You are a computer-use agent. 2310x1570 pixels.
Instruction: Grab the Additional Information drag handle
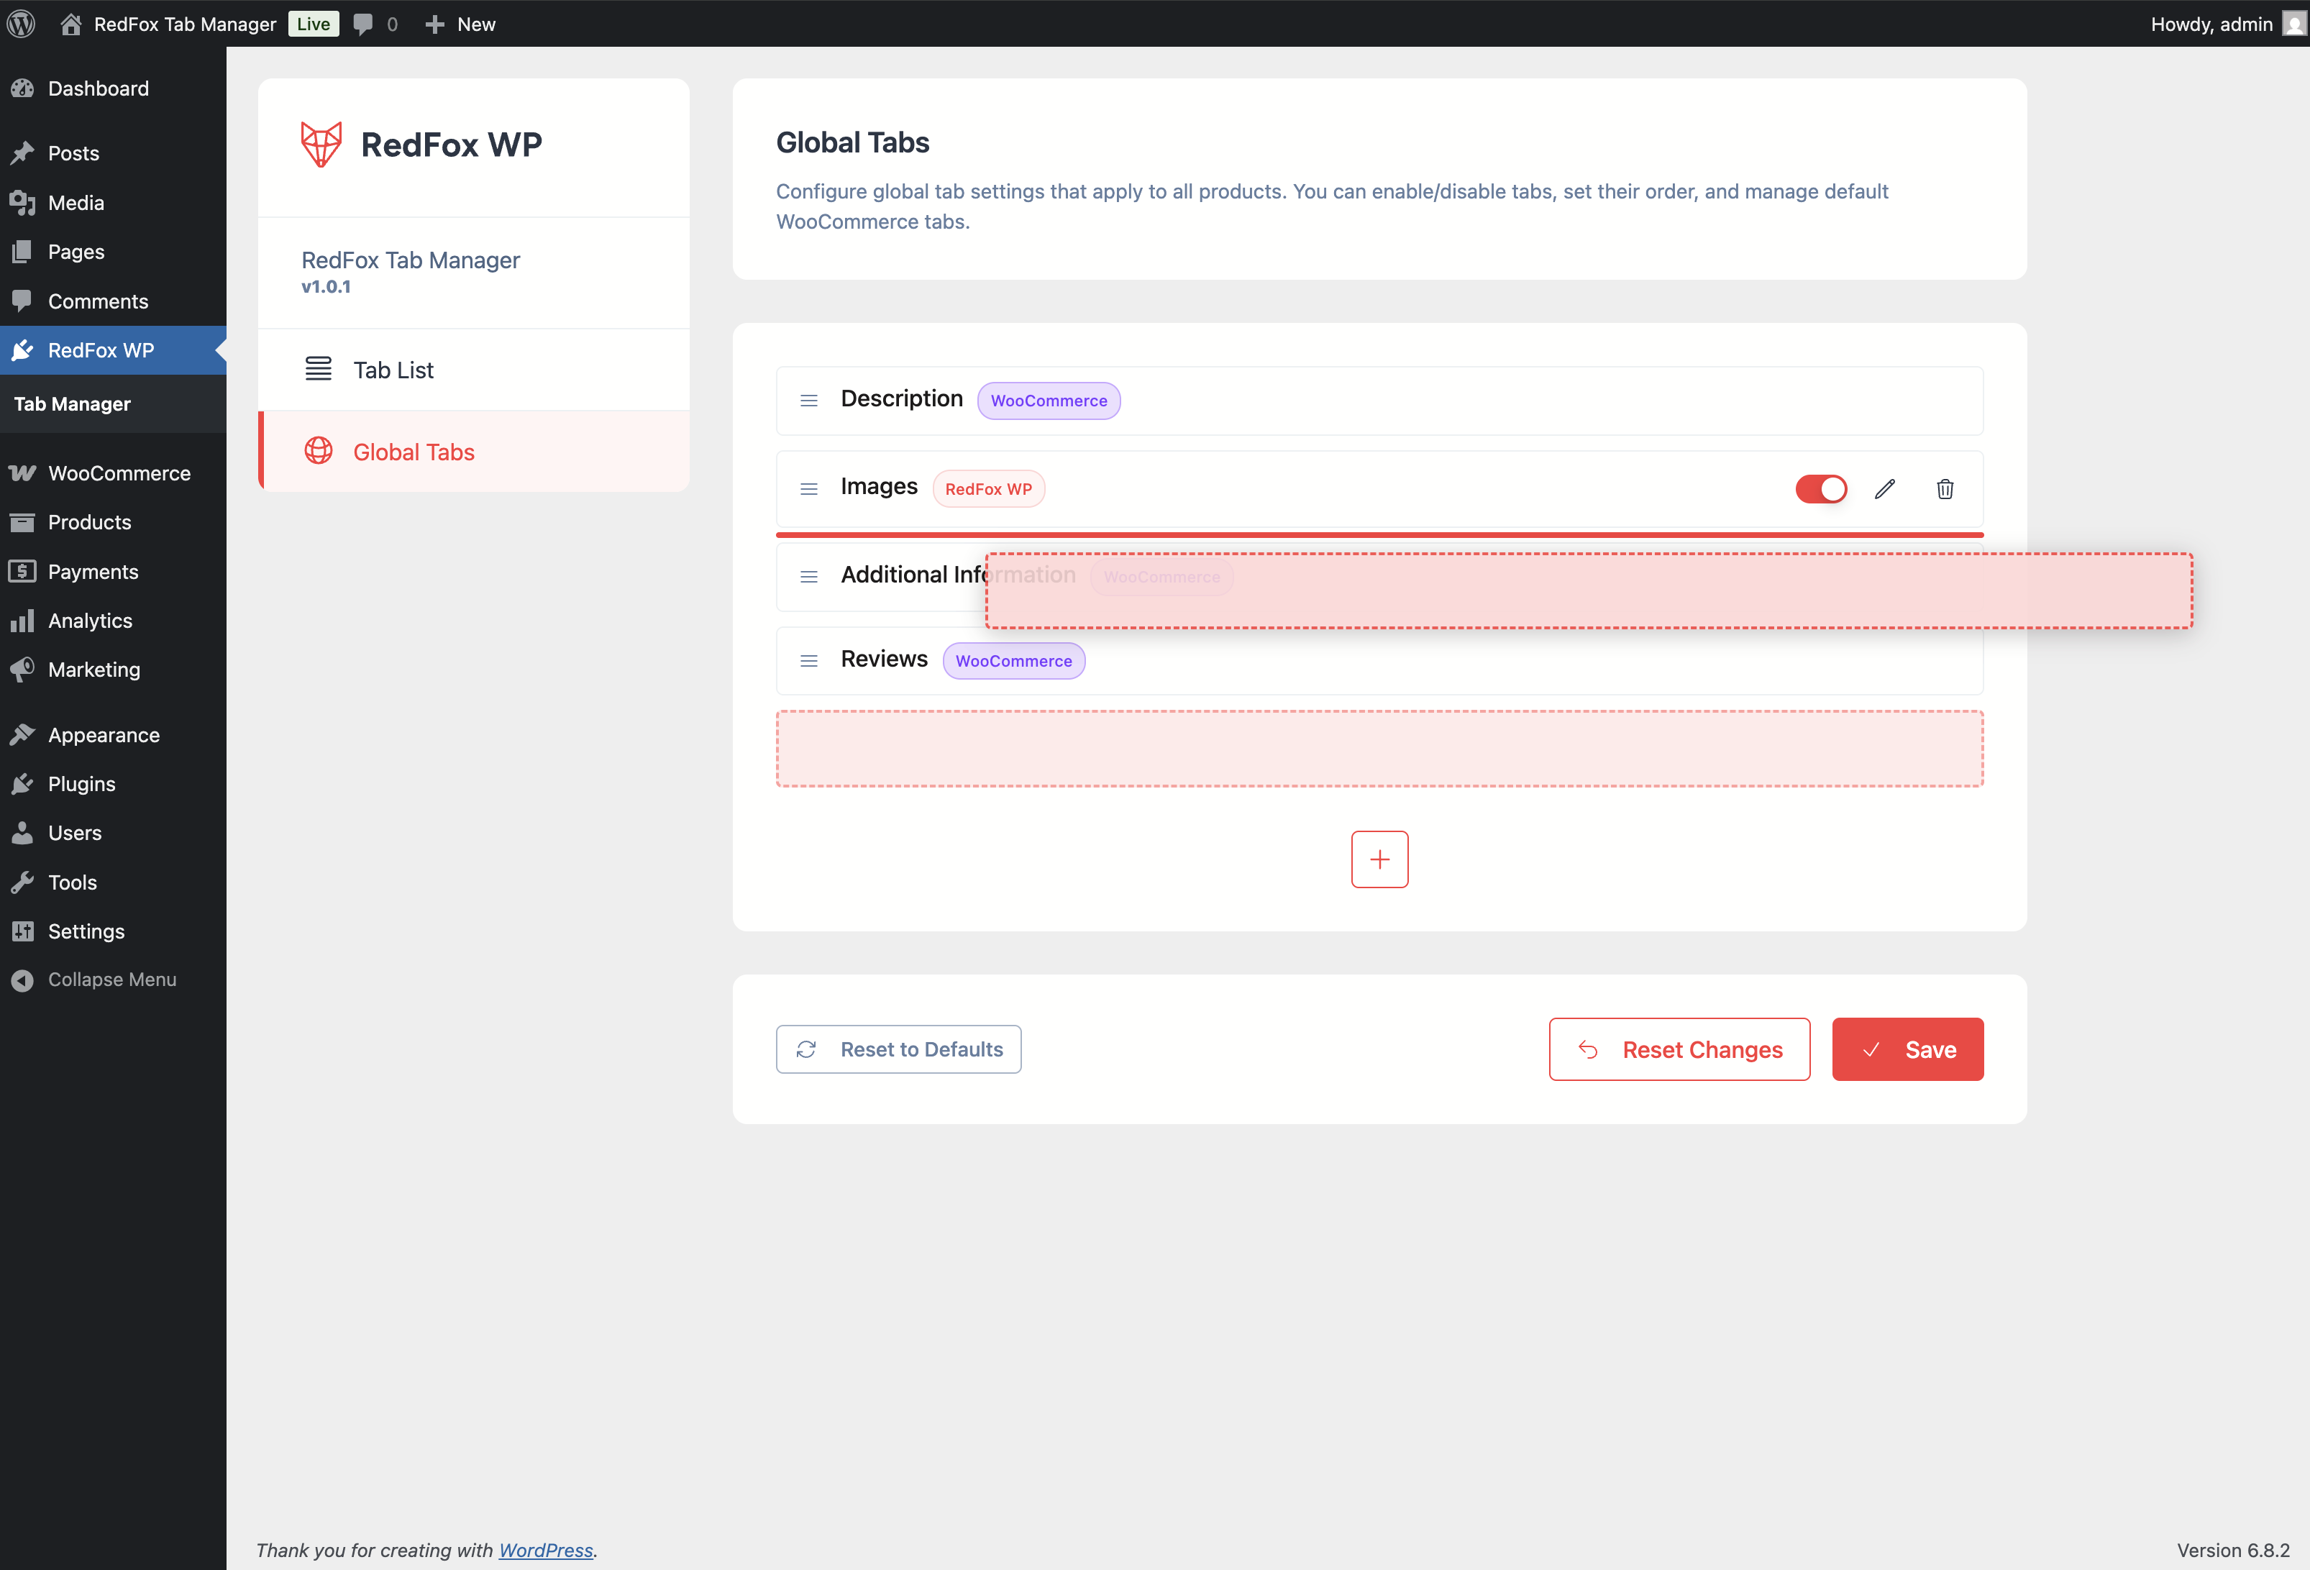click(809, 577)
